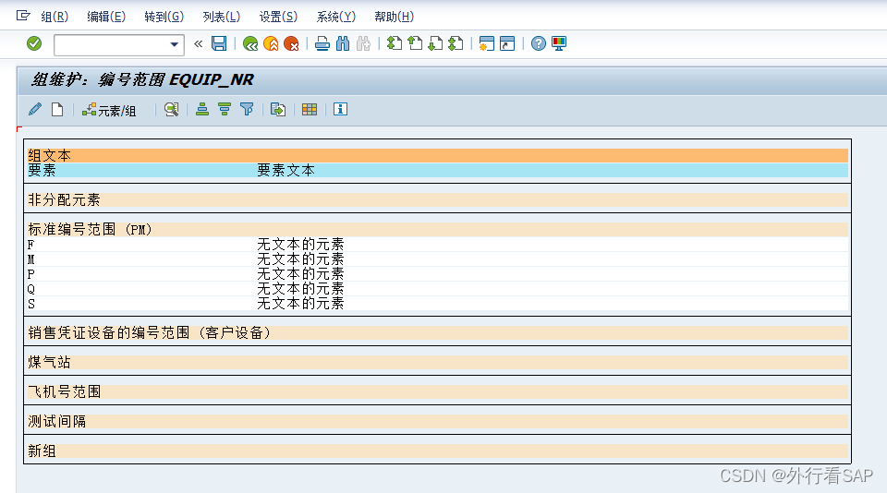The width and height of the screenshot is (887, 493).
Task: Cancel using the red X icon
Action: tap(291, 43)
